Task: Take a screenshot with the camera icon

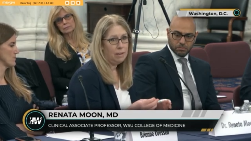Action: click(x=67, y=3)
